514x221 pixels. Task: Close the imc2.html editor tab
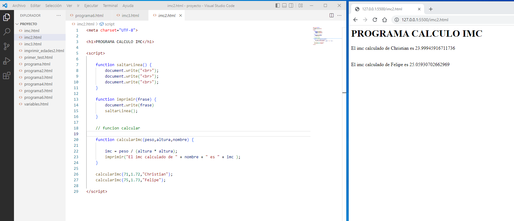(x=180, y=15)
